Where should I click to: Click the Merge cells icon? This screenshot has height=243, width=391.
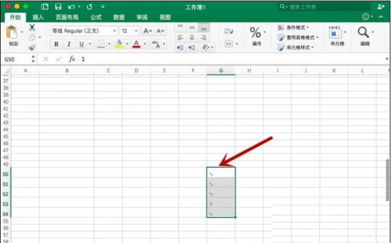229,44
